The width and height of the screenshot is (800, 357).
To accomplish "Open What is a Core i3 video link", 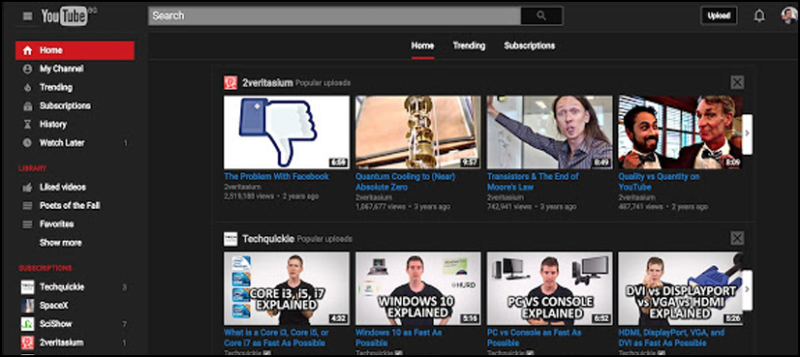I will [276, 338].
